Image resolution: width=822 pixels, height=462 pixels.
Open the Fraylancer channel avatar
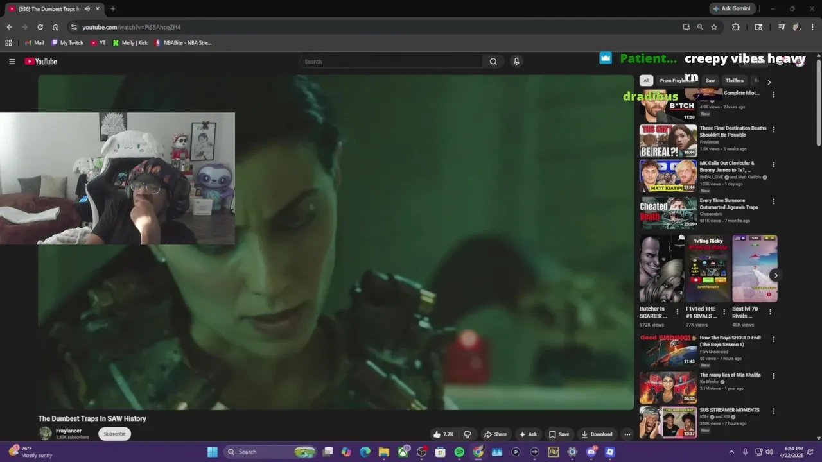pyautogui.click(x=45, y=434)
